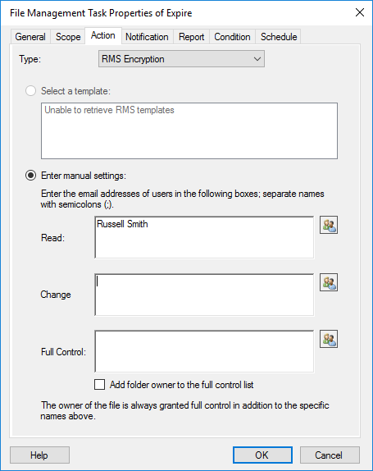The width and height of the screenshot is (373, 471).
Task: Click the OK button
Action: pyautogui.click(x=262, y=455)
